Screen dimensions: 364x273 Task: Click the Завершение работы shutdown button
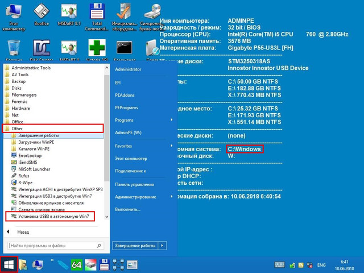(x=135, y=246)
